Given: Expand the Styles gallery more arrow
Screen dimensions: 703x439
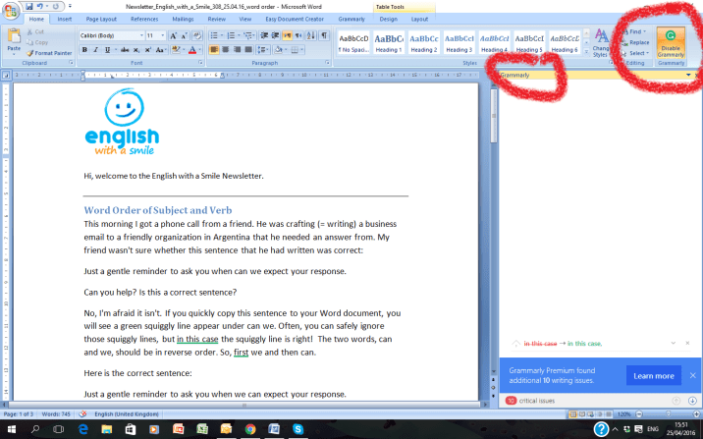Looking at the screenshot, I should coord(586,52).
